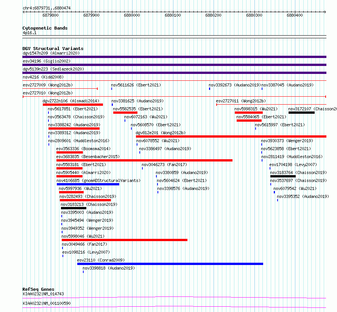337x312 pixels.
Task: Select nsv3389312 (Audano2019) label
Action: 74,133
